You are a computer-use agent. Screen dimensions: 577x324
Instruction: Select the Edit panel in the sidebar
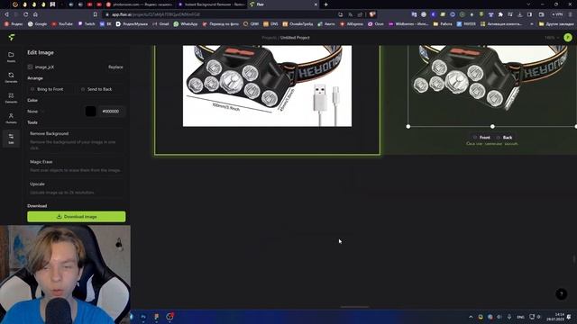point(11,139)
